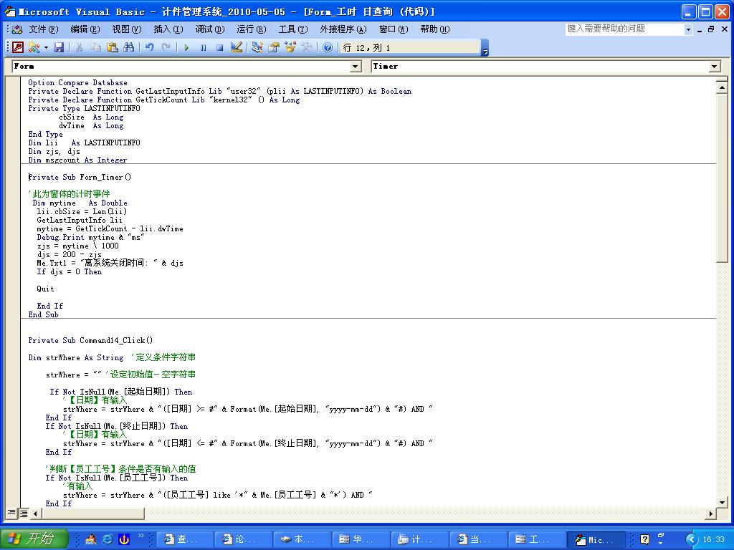Open the 插入(I) menu
Image resolution: width=734 pixels, height=550 pixels.
pyautogui.click(x=168, y=29)
